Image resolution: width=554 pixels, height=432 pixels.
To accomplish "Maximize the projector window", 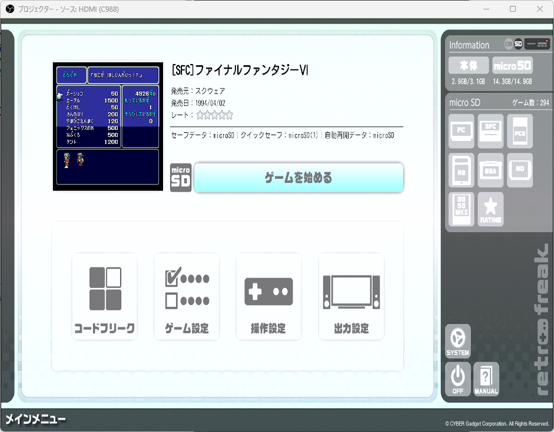I will 513,9.
